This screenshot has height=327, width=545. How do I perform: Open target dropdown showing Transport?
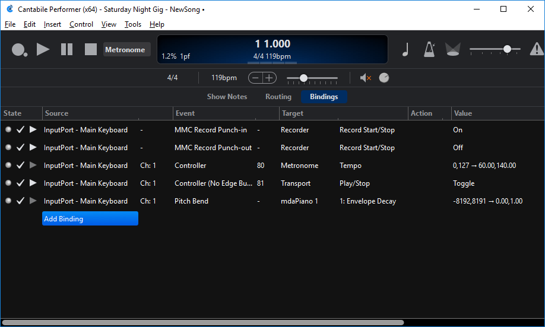296,183
